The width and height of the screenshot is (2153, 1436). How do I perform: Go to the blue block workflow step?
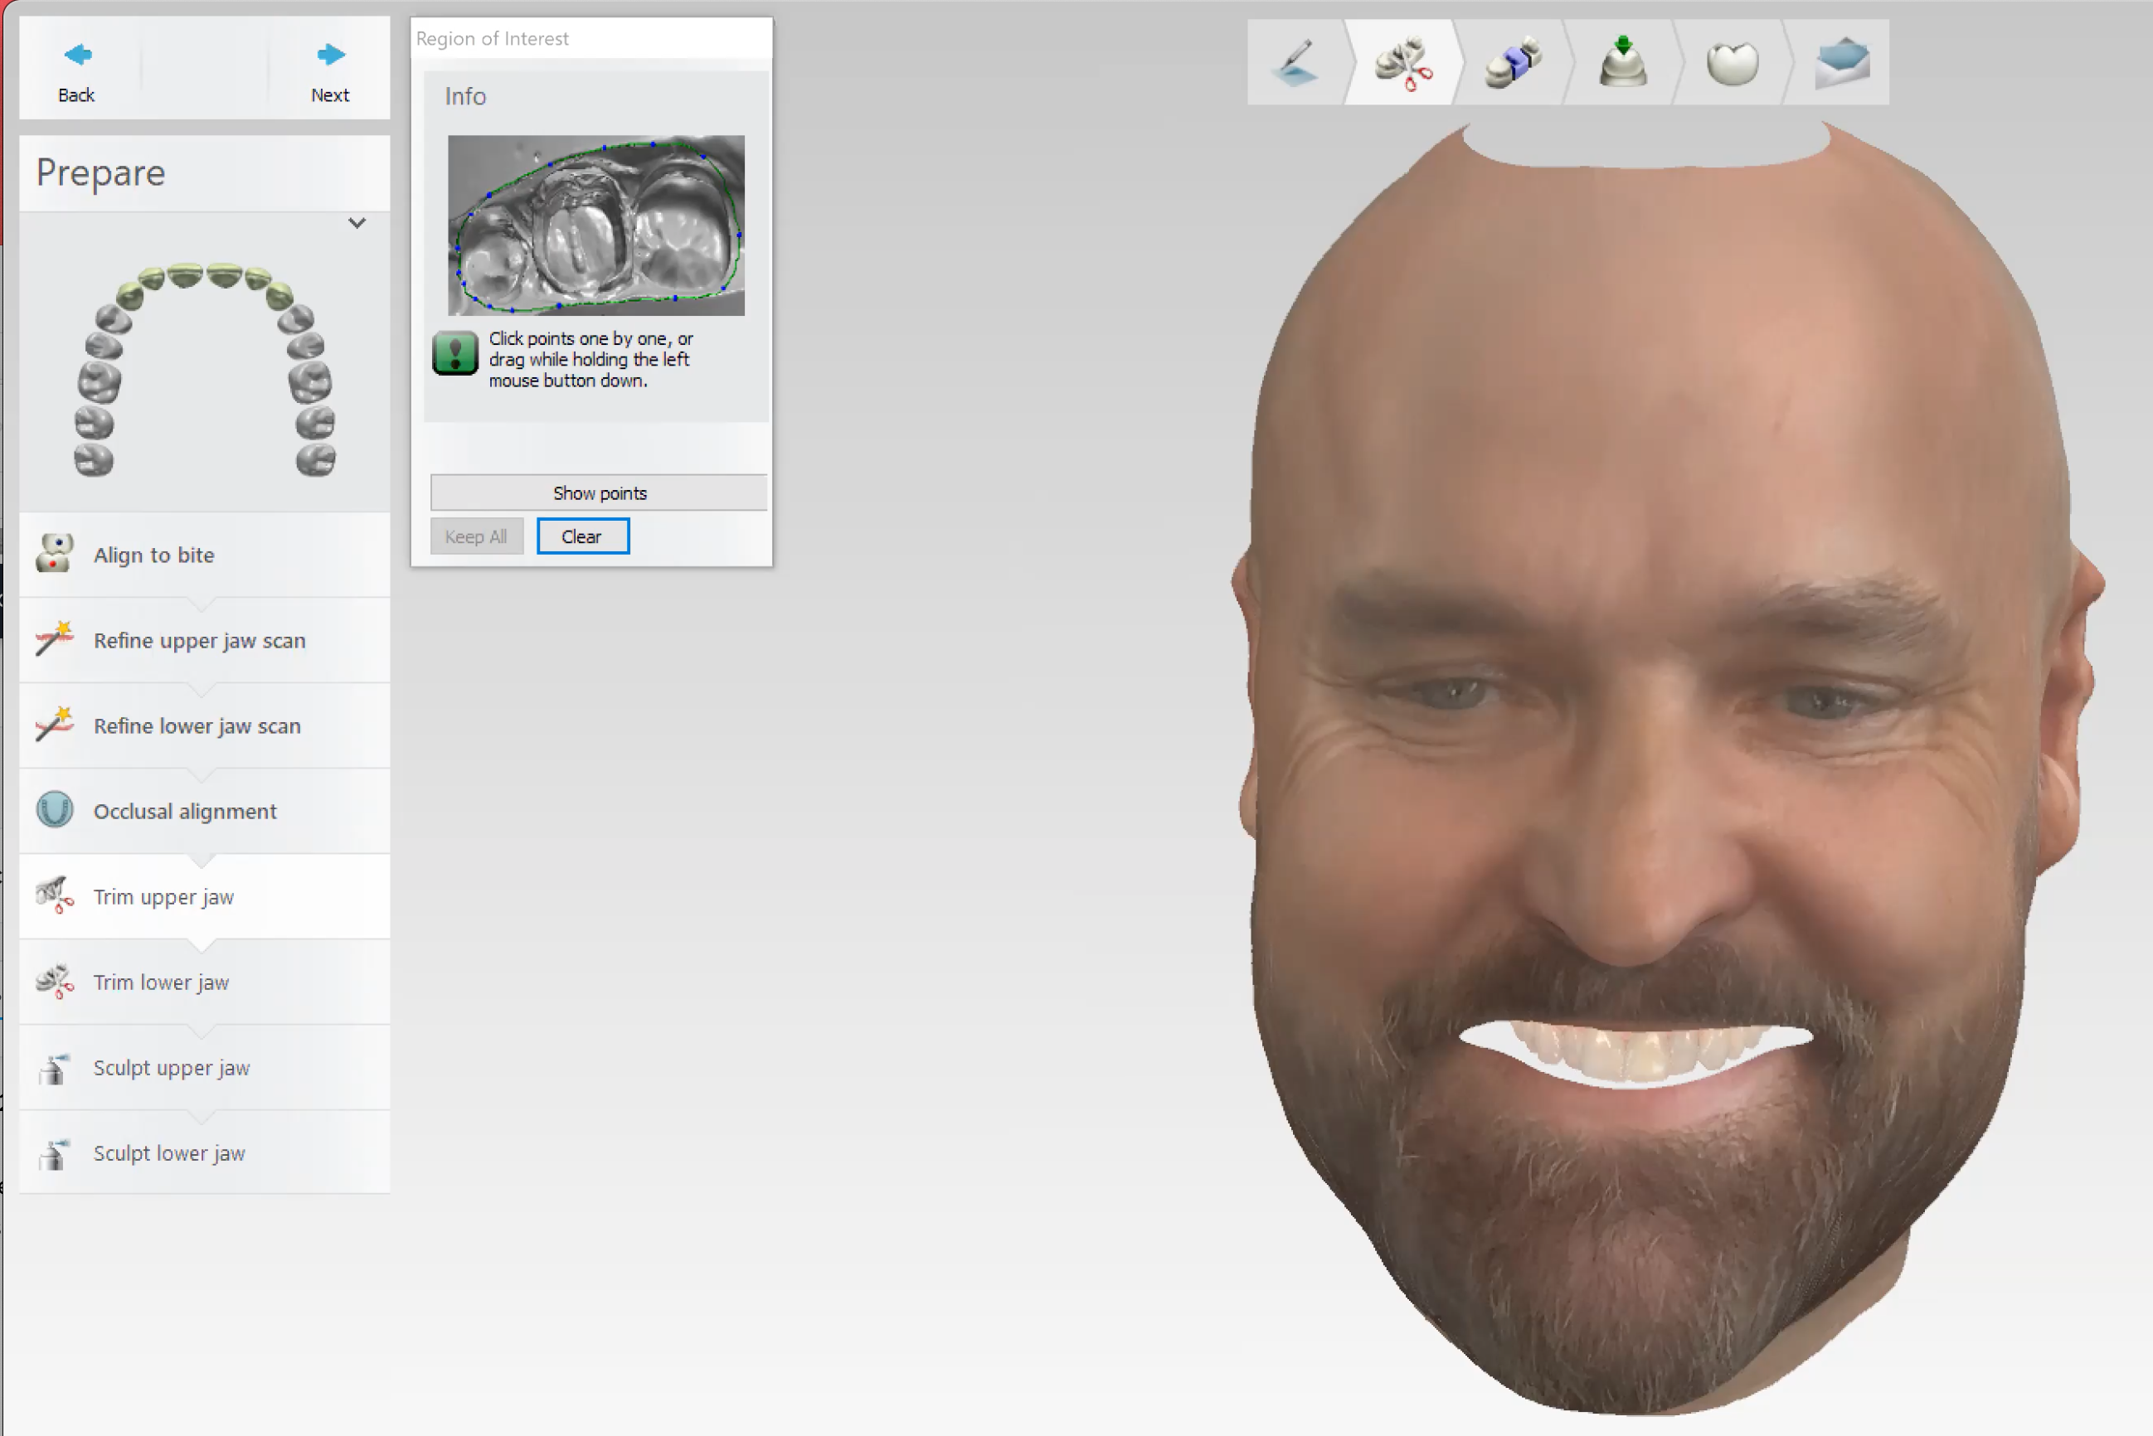click(1513, 62)
